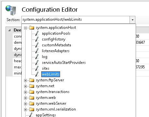Expand the system.ftpServer node
This screenshot has height=117, width=149.
[x=25, y=80]
